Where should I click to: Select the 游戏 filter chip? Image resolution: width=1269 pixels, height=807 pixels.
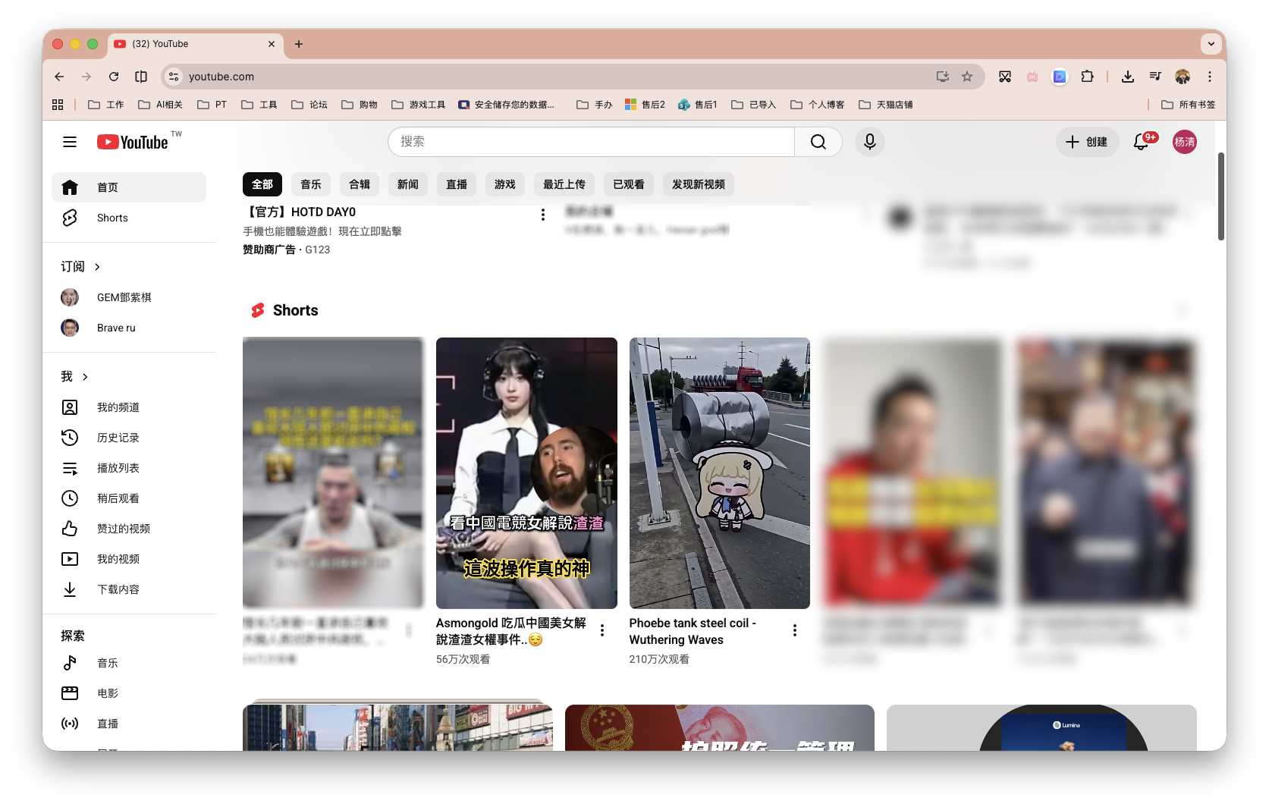coord(505,184)
